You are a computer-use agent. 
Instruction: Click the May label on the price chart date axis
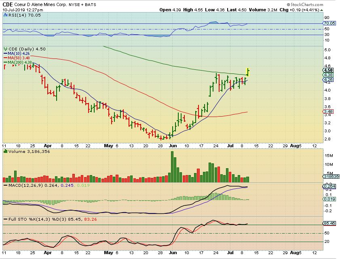108,146
